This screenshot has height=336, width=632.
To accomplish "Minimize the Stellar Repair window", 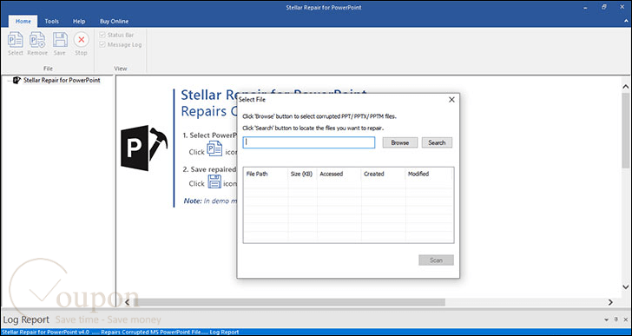I will coord(585,7).
